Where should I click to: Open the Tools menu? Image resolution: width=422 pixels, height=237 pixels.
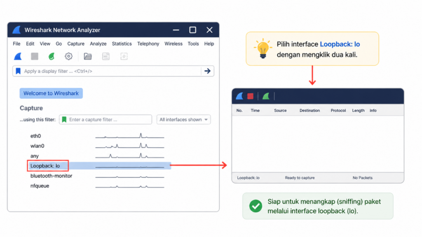(x=193, y=44)
